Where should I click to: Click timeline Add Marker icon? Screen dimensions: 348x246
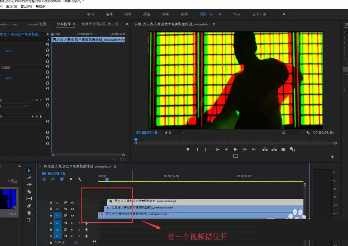point(71,179)
